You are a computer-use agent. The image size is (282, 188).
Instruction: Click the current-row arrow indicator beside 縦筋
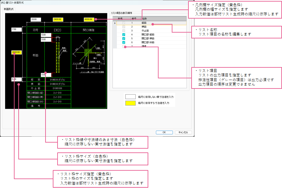tap(115, 23)
